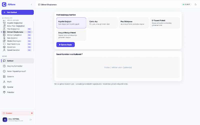Select the Poz Stüdyosu starter card
Viewport: 200px width, 125px height.
coord(133,23)
